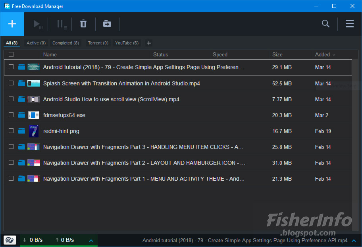Click the status bar file name text

[x=245, y=240]
